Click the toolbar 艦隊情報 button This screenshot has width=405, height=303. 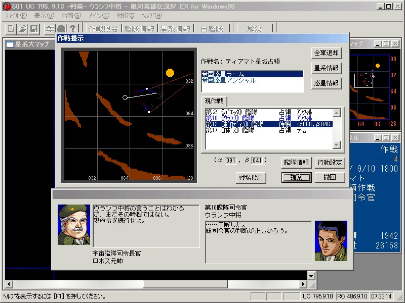pyautogui.click(x=139, y=29)
